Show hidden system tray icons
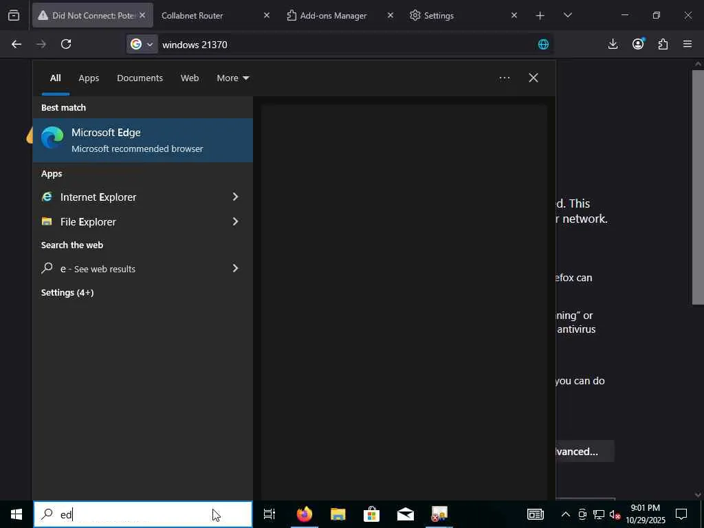Image resolution: width=704 pixels, height=528 pixels. pyautogui.click(x=566, y=514)
